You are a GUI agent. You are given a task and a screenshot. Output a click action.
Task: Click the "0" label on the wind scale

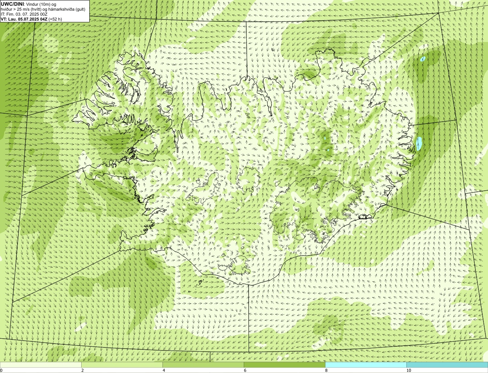(1, 370)
